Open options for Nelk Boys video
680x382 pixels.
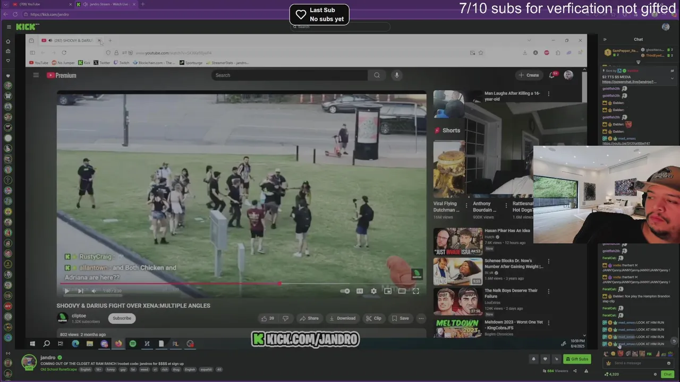point(549,291)
